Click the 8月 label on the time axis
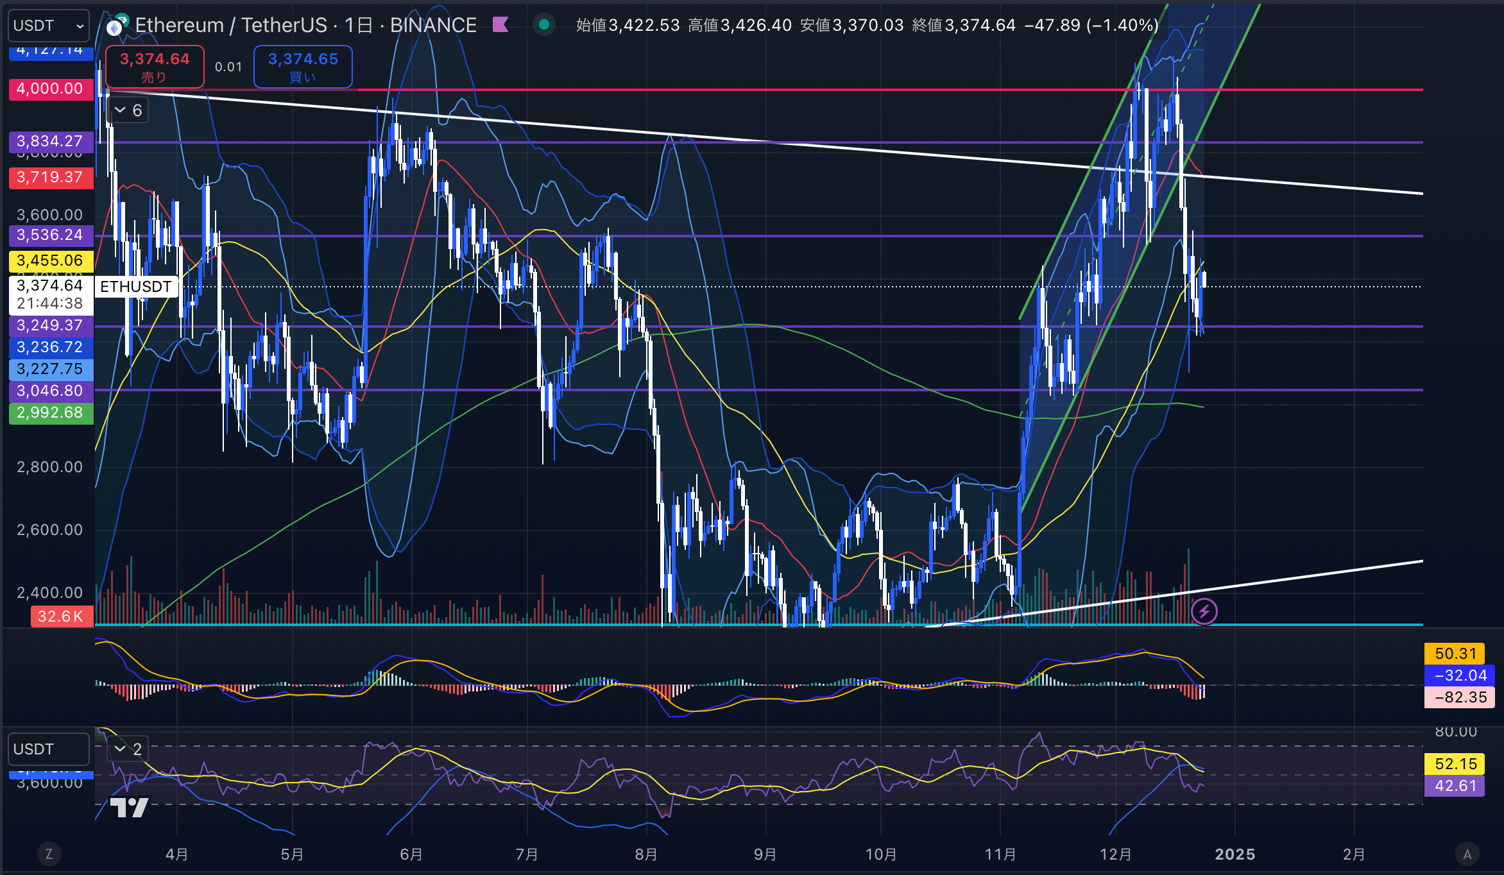 [646, 854]
